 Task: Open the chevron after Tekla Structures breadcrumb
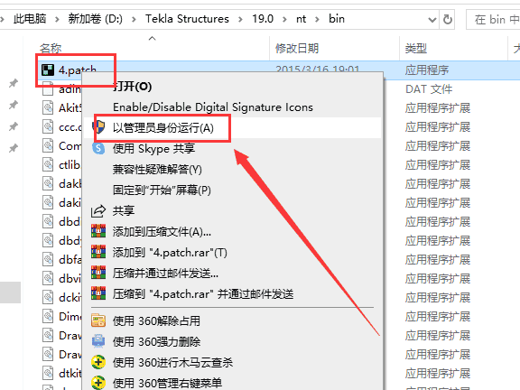coord(240,19)
